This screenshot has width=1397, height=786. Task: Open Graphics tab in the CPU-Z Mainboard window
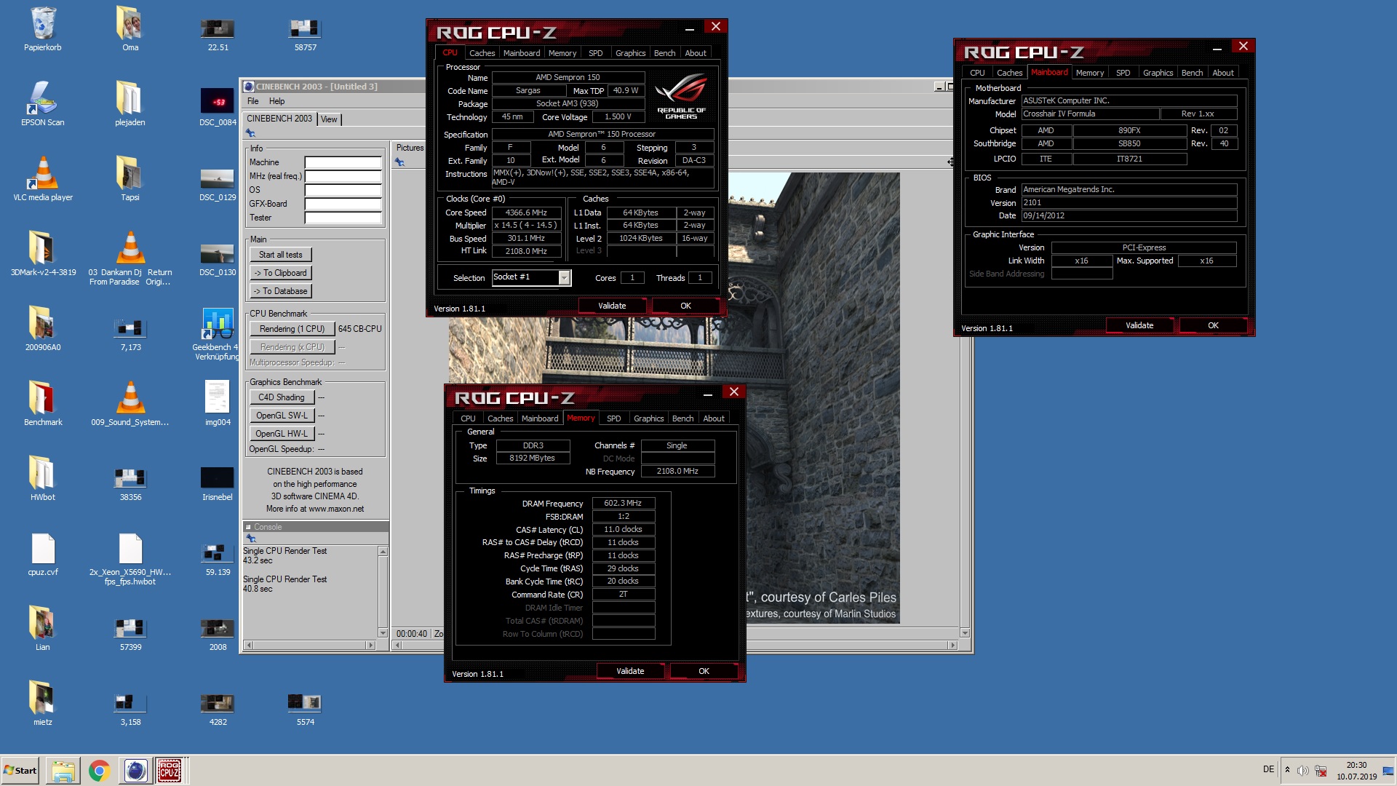click(1158, 73)
